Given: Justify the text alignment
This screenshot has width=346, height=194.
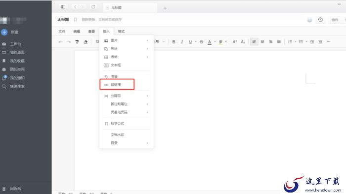Looking at the screenshot, I should tap(279, 42).
